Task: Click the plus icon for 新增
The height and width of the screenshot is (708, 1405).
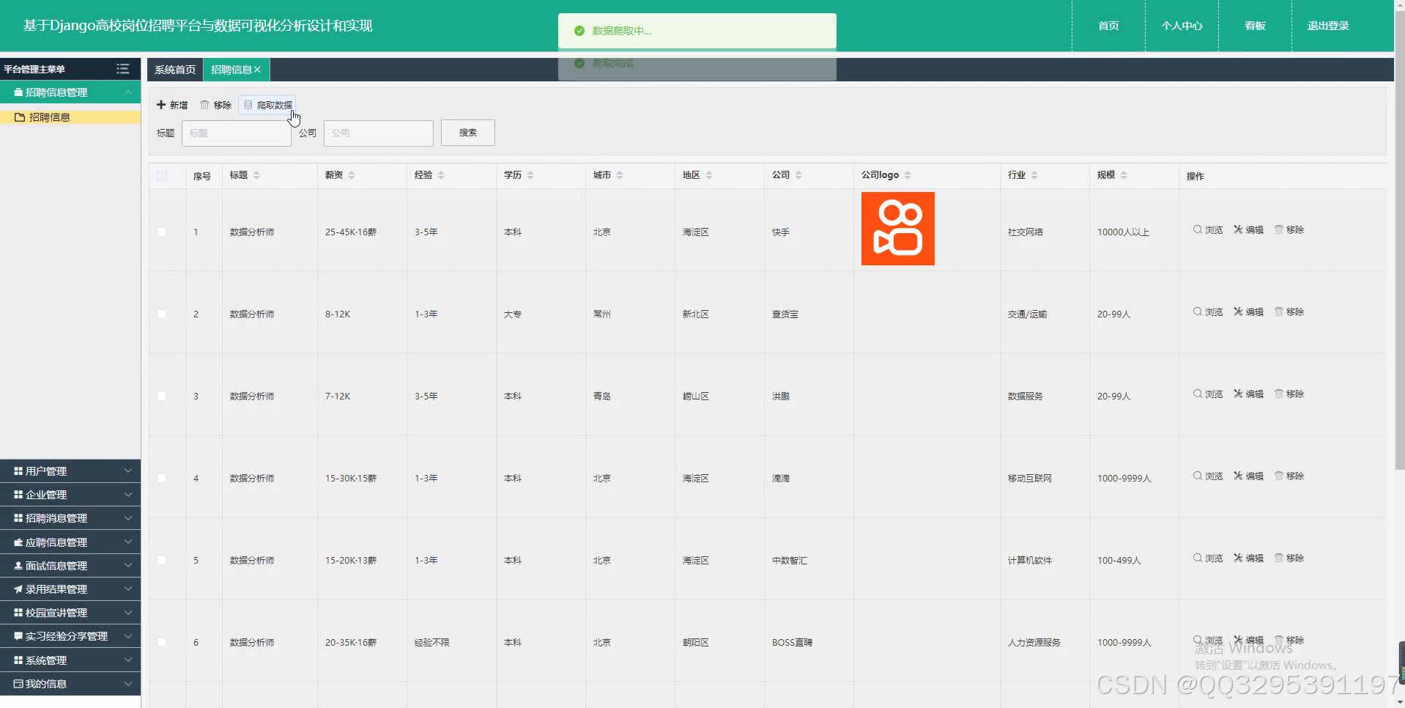Action: coord(161,105)
